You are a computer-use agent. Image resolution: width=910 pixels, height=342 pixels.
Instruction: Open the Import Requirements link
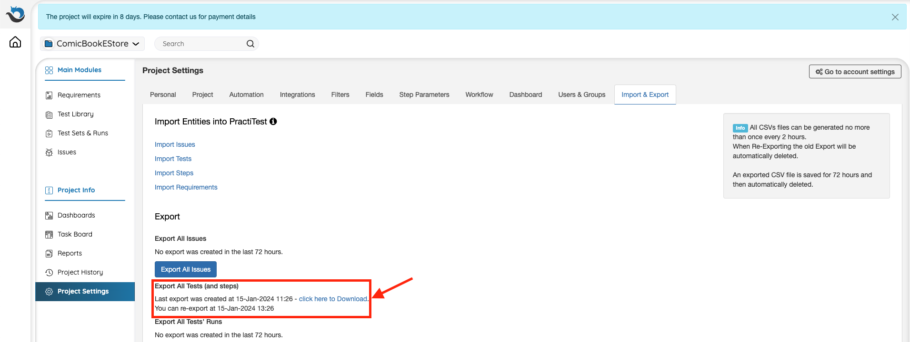pyautogui.click(x=186, y=187)
